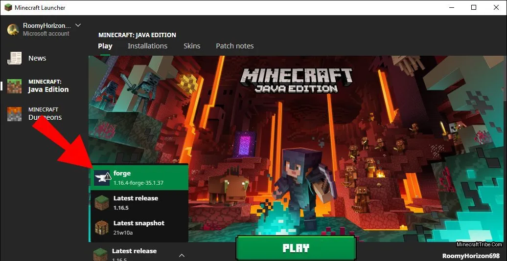Click the Minecraft Launcher title bar icon
The image size is (507, 261).
8,7
